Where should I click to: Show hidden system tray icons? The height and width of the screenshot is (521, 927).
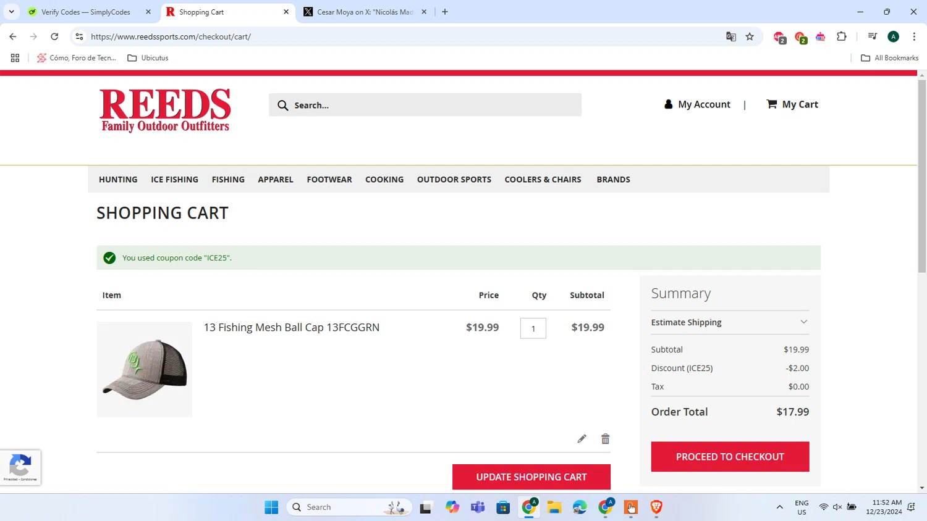[779, 507]
